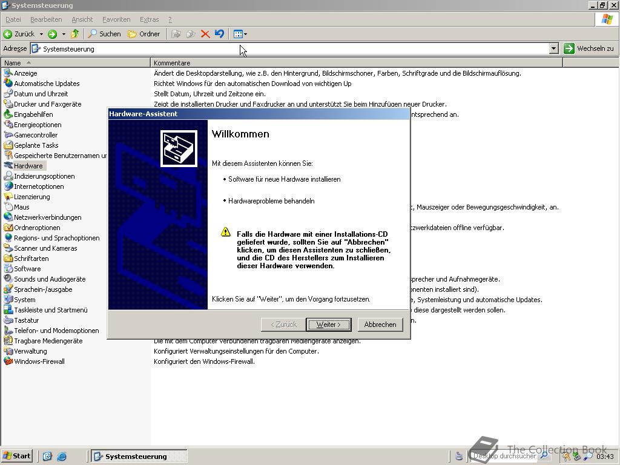Select the Drucker und Faxgeräte icon

[x=8, y=104]
